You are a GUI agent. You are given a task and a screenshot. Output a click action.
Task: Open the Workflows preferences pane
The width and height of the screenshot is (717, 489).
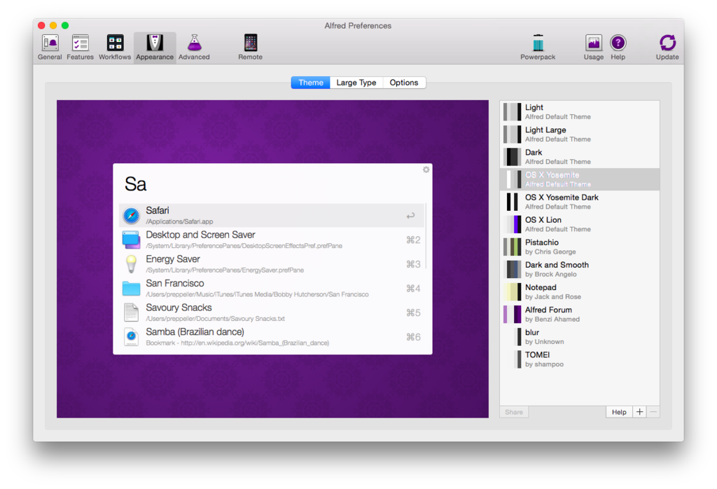pos(115,48)
